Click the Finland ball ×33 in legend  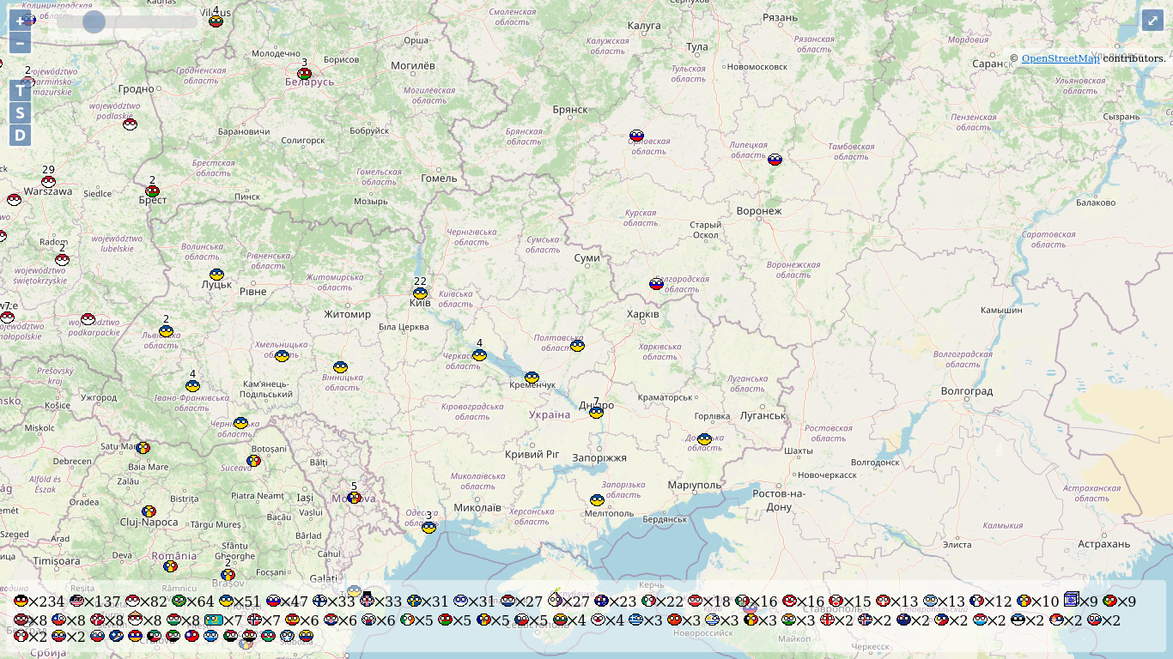(319, 602)
